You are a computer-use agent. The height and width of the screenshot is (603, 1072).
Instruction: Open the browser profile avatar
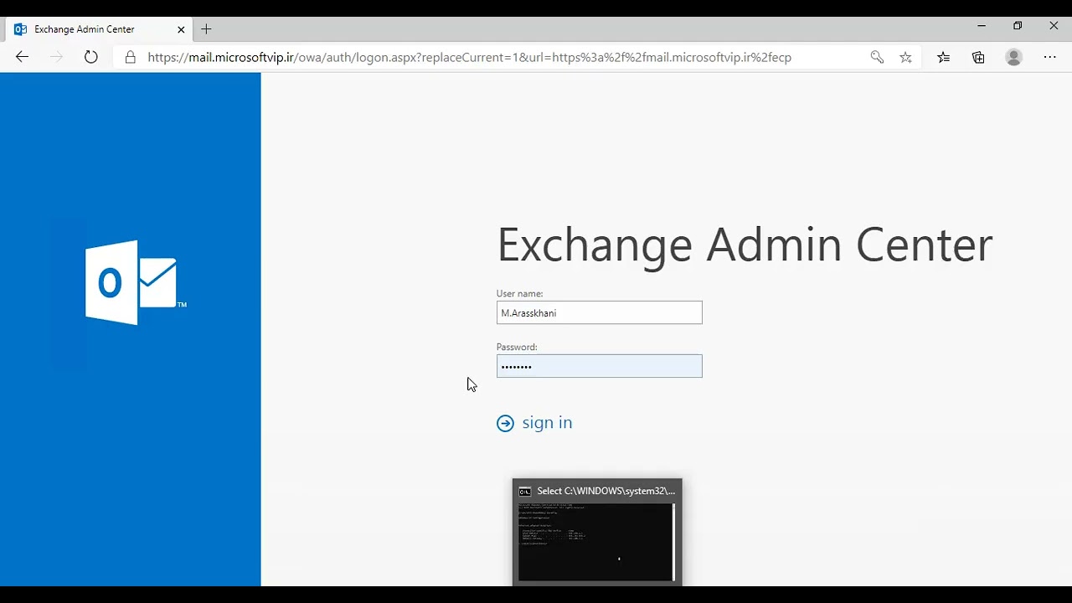[x=1014, y=57]
